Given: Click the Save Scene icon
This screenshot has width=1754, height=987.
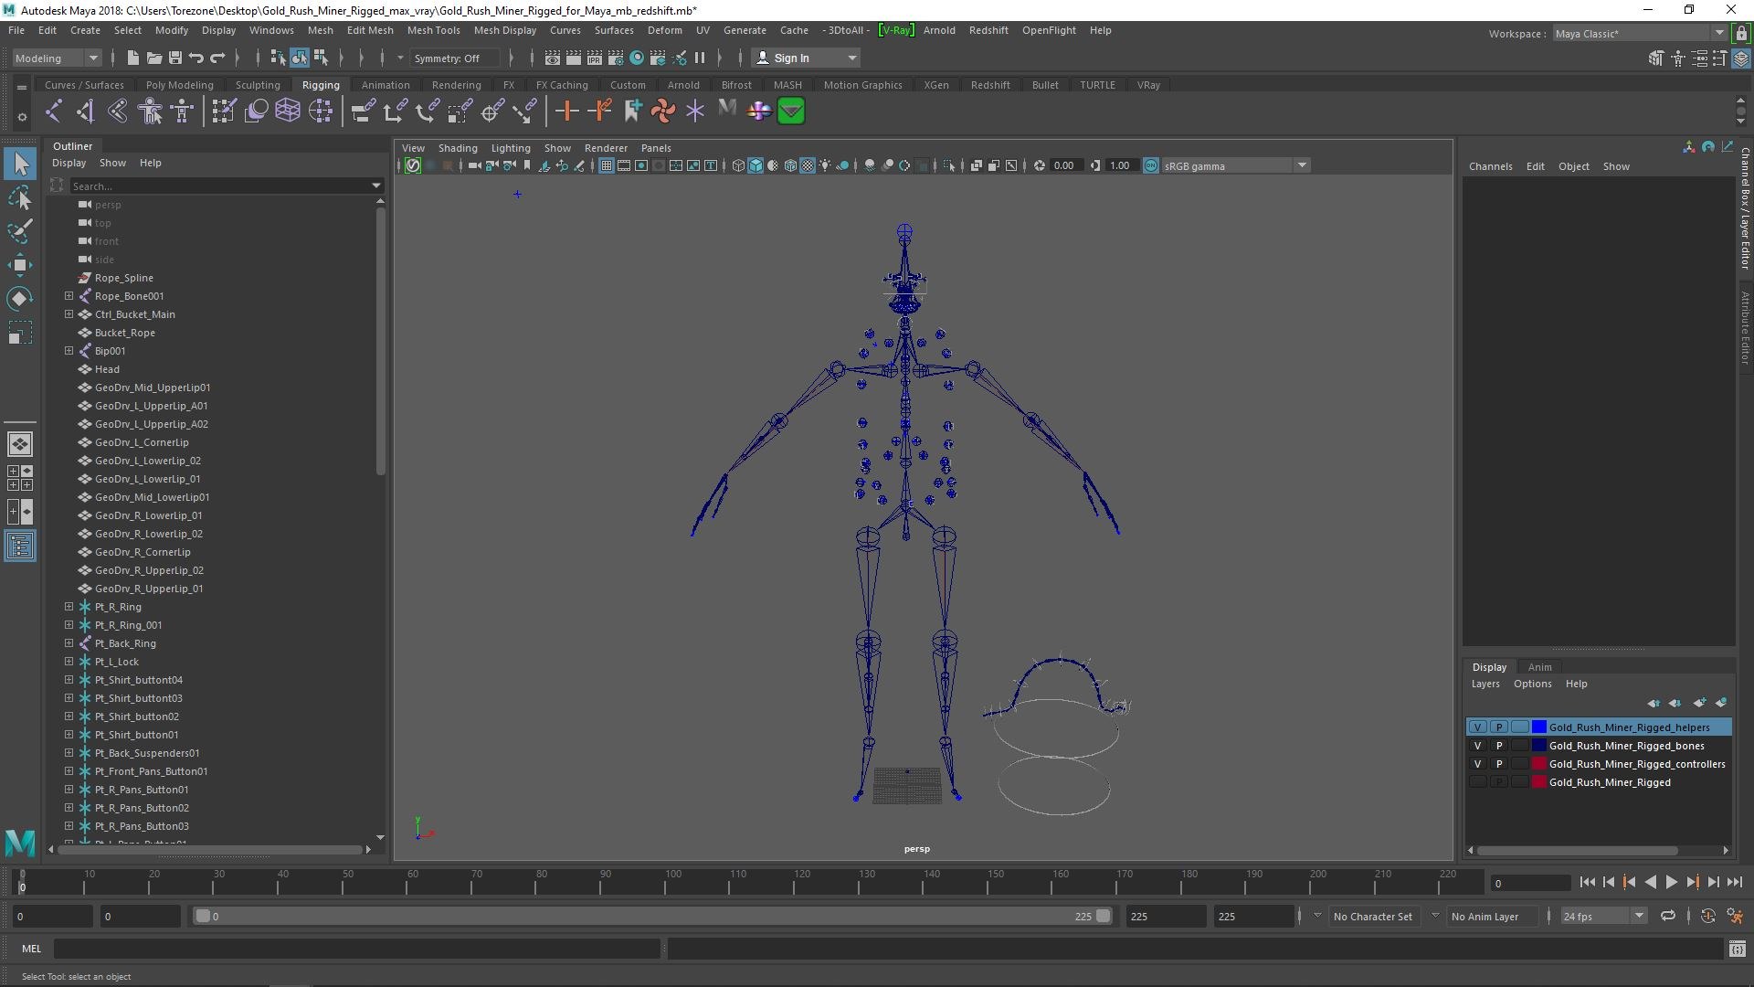Looking at the screenshot, I should [175, 58].
